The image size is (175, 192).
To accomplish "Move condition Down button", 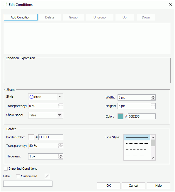I will coord(146,17).
